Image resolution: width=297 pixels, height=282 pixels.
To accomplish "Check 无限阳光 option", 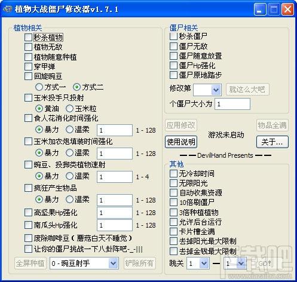I will 173,183.
